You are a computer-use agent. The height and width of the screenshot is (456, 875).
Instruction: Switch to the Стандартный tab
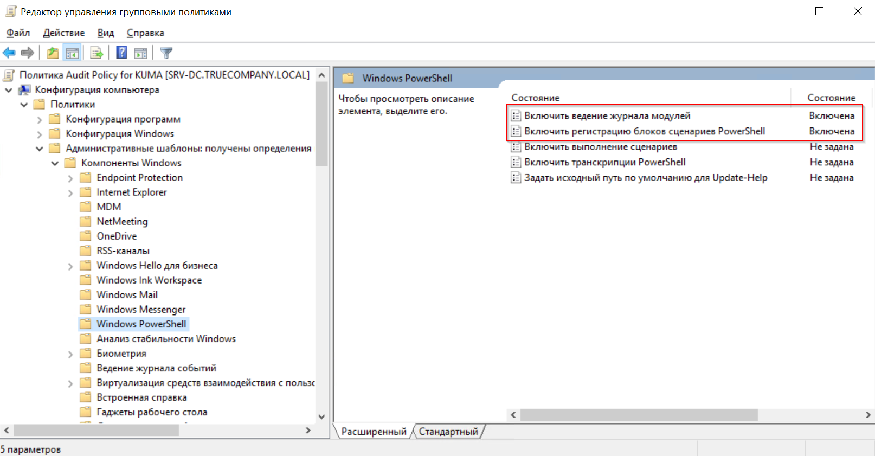pyautogui.click(x=448, y=432)
